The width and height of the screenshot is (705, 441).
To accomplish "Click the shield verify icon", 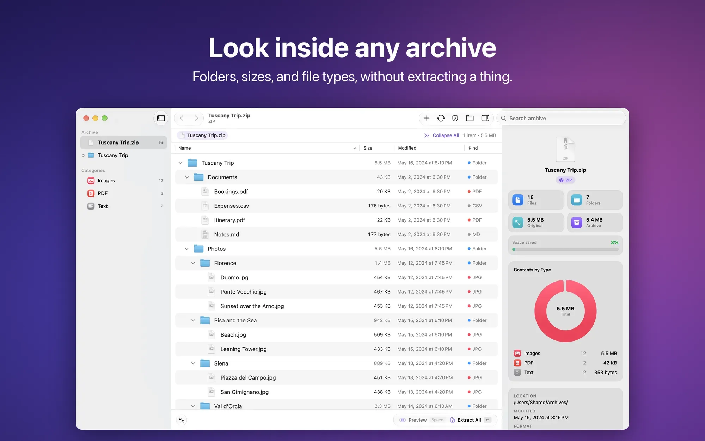I will (455, 118).
